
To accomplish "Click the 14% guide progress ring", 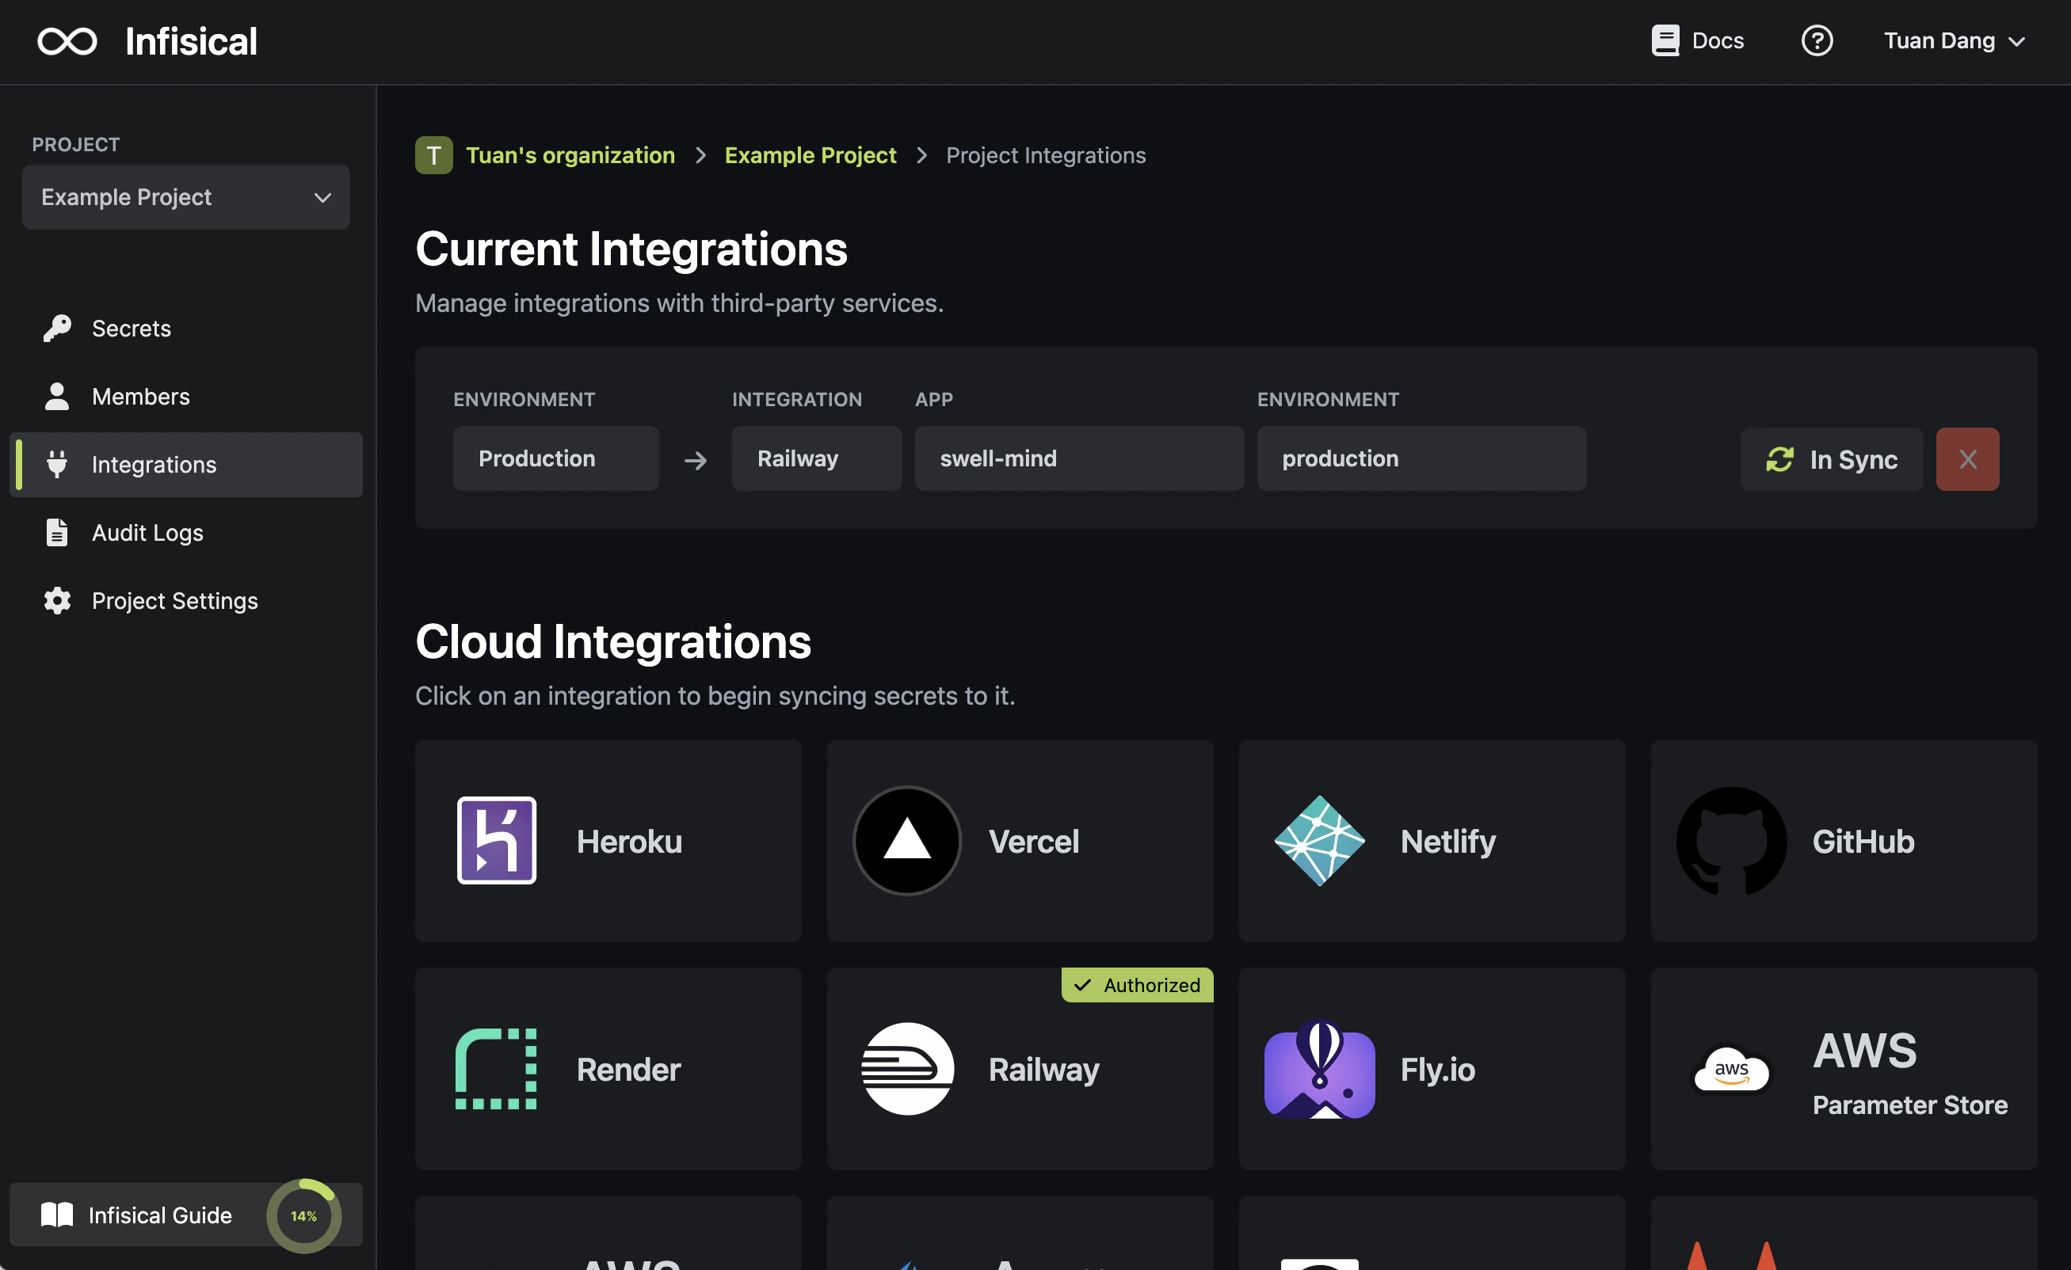I will 303,1215.
